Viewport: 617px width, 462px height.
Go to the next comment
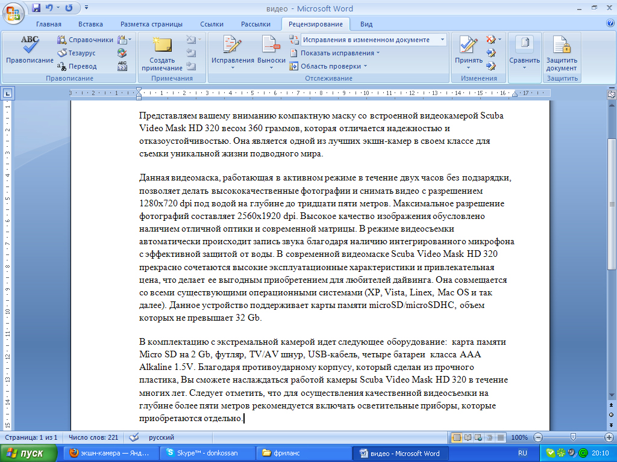pos(191,66)
